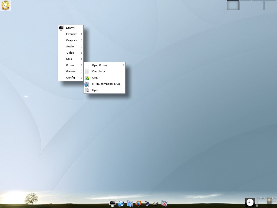
Task: Expand the Video submenu arrow
Action: [81, 53]
